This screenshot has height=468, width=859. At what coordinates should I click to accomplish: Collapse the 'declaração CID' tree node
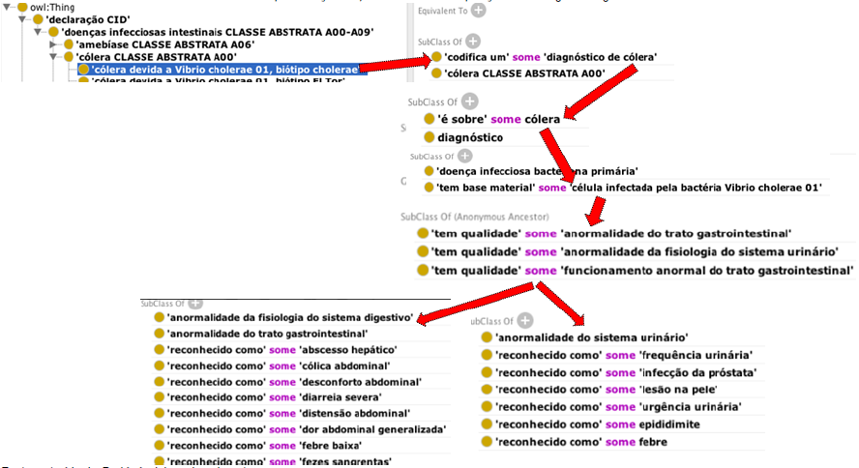pyautogui.click(x=23, y=19)
